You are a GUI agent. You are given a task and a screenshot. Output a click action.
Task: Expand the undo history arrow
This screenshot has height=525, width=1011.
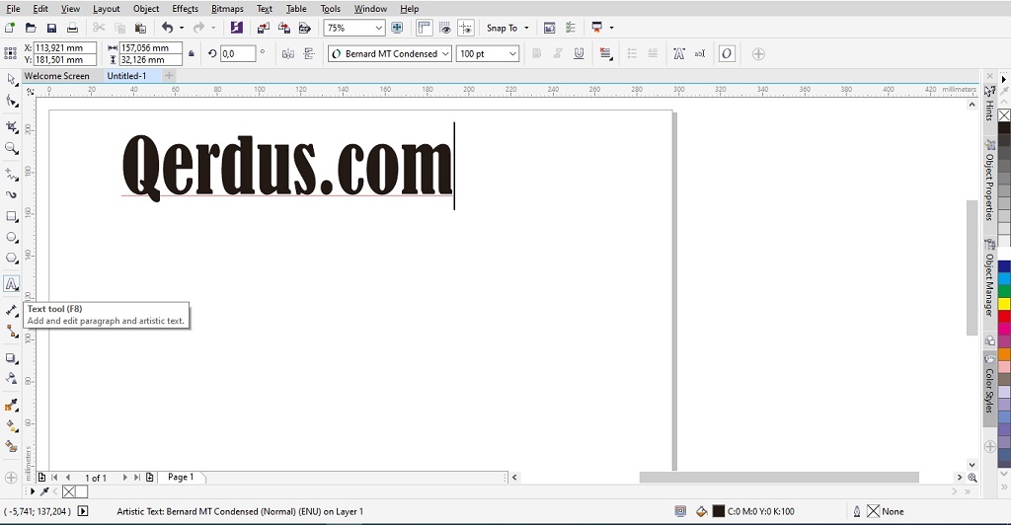[x=182, y=28]
